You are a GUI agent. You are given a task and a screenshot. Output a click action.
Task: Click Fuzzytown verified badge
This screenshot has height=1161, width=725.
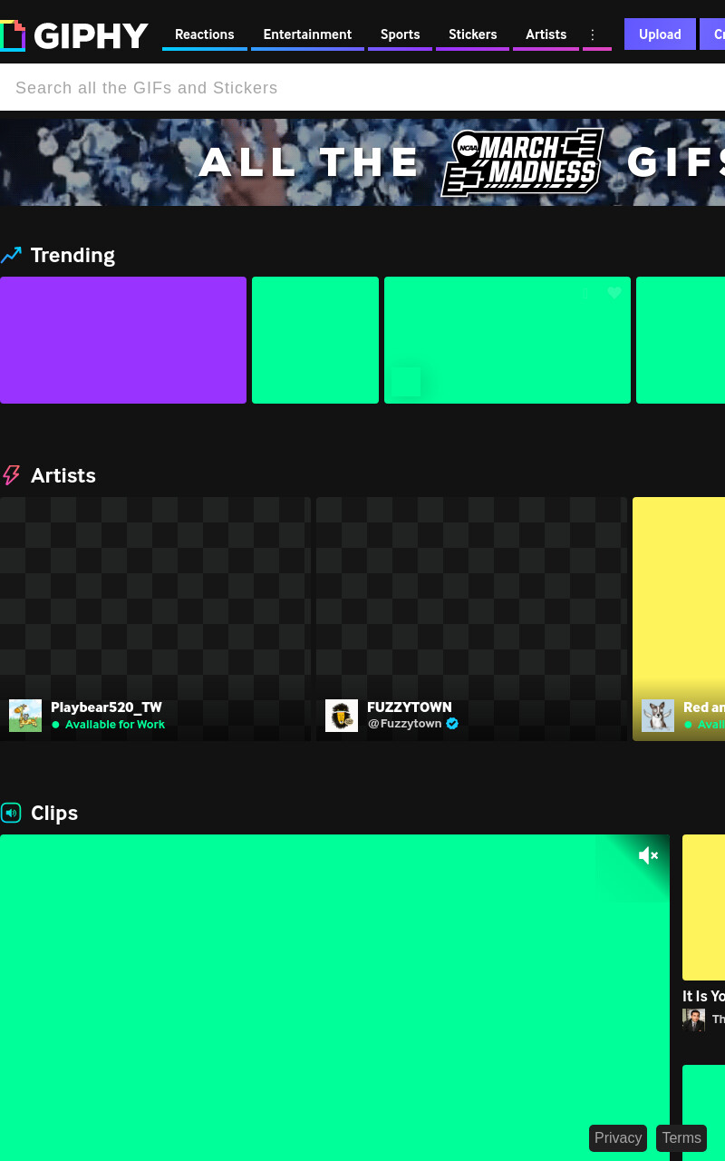click(452, 724)
